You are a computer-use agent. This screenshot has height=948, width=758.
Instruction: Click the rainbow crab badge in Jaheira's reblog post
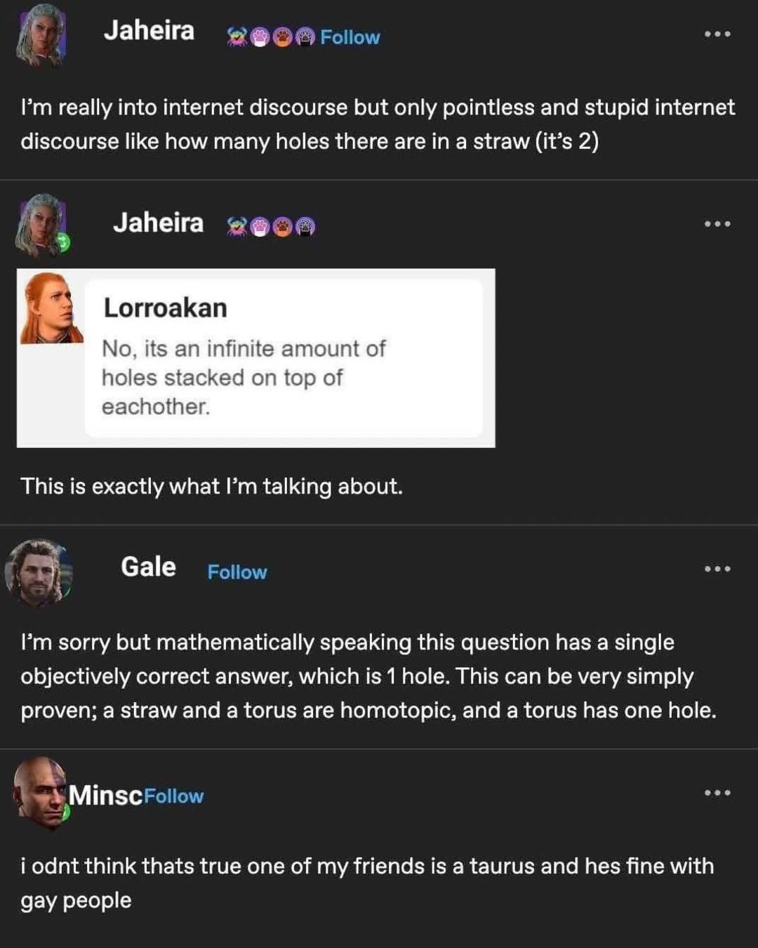[237, 226]
